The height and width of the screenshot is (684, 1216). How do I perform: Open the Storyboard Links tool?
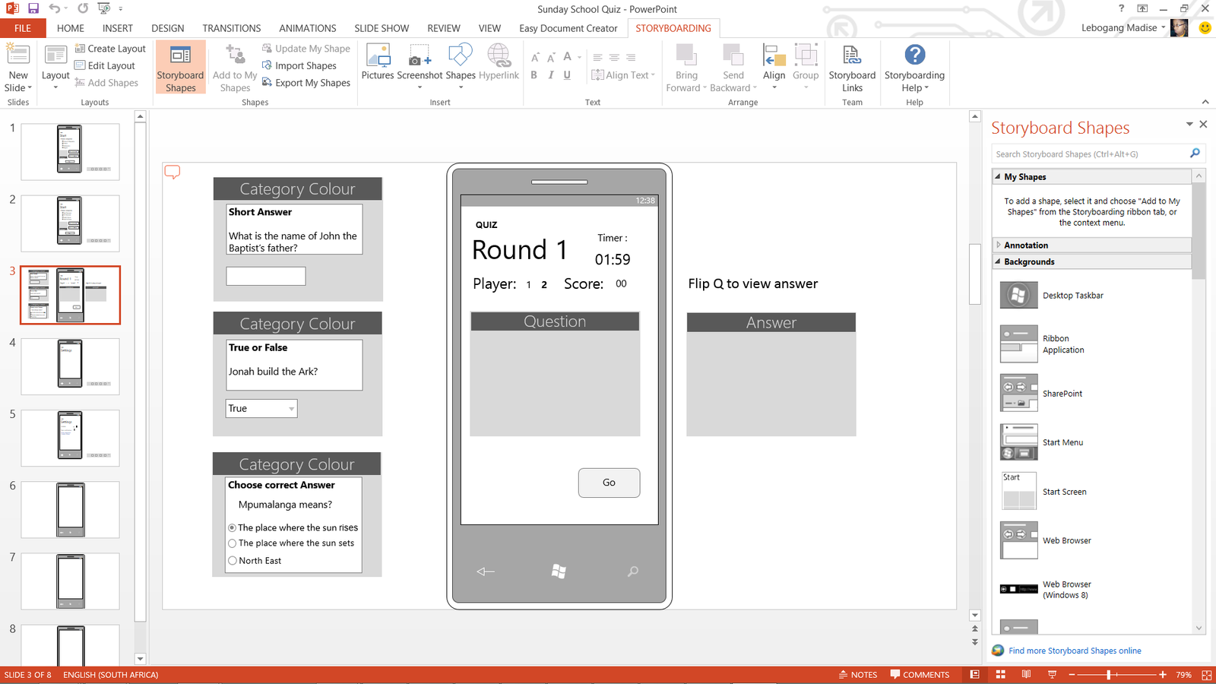click(x=851, y=67)
